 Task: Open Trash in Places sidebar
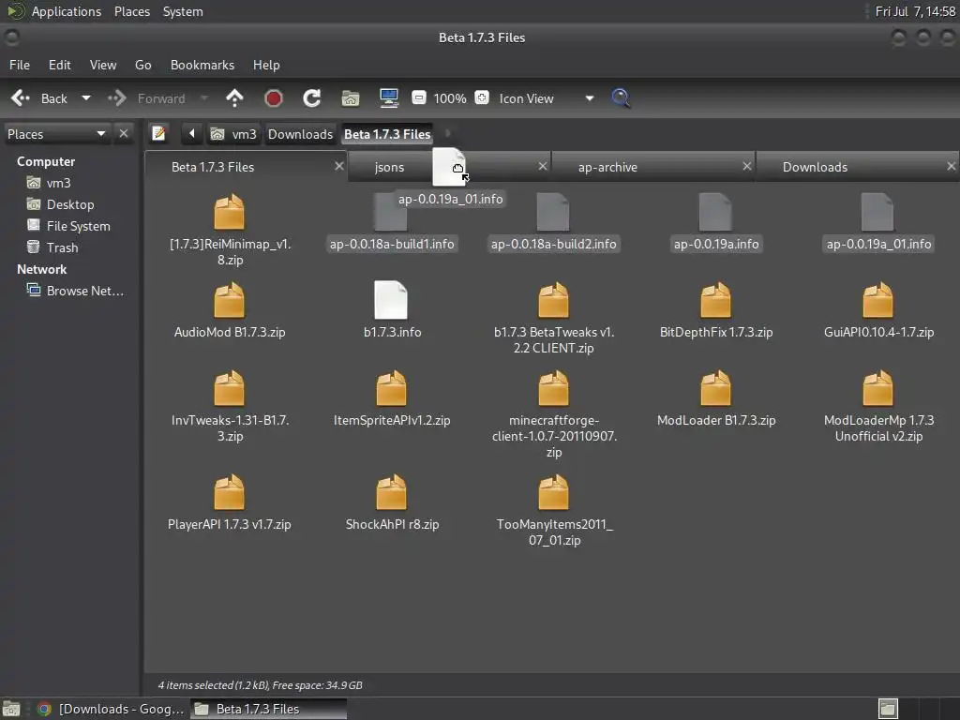(x=62, y=247)
